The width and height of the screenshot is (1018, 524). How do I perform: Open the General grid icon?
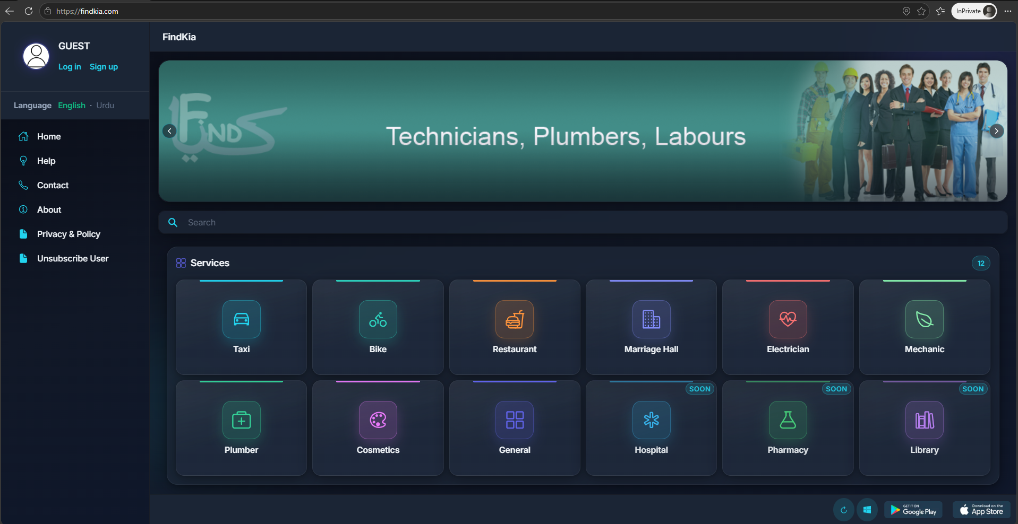point(515,420)
